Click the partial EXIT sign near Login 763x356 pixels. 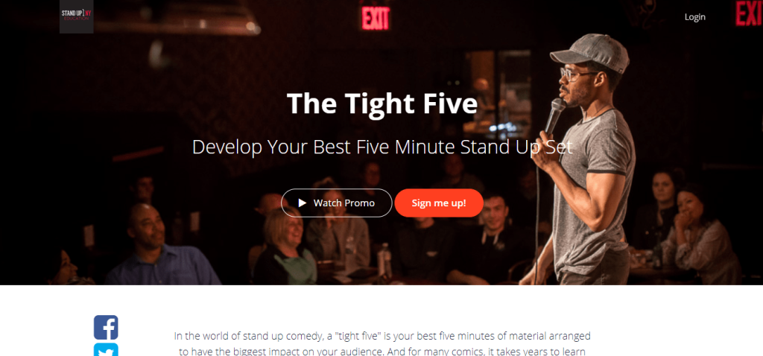coord(750,13)
